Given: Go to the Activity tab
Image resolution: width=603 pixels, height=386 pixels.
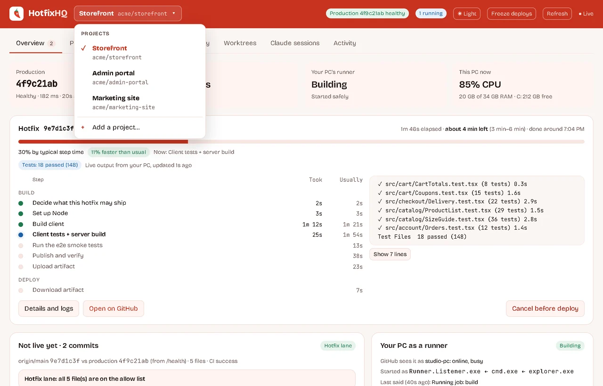Looking at the screenshot, I should coord(345,43).
